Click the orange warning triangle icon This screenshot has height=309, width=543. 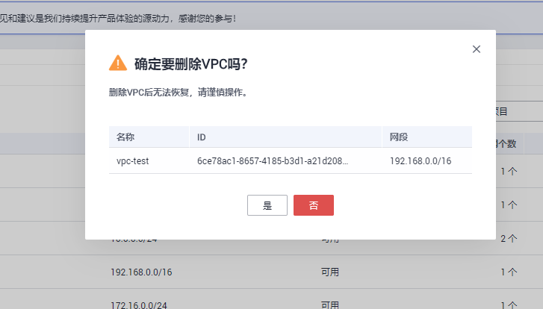118,63
